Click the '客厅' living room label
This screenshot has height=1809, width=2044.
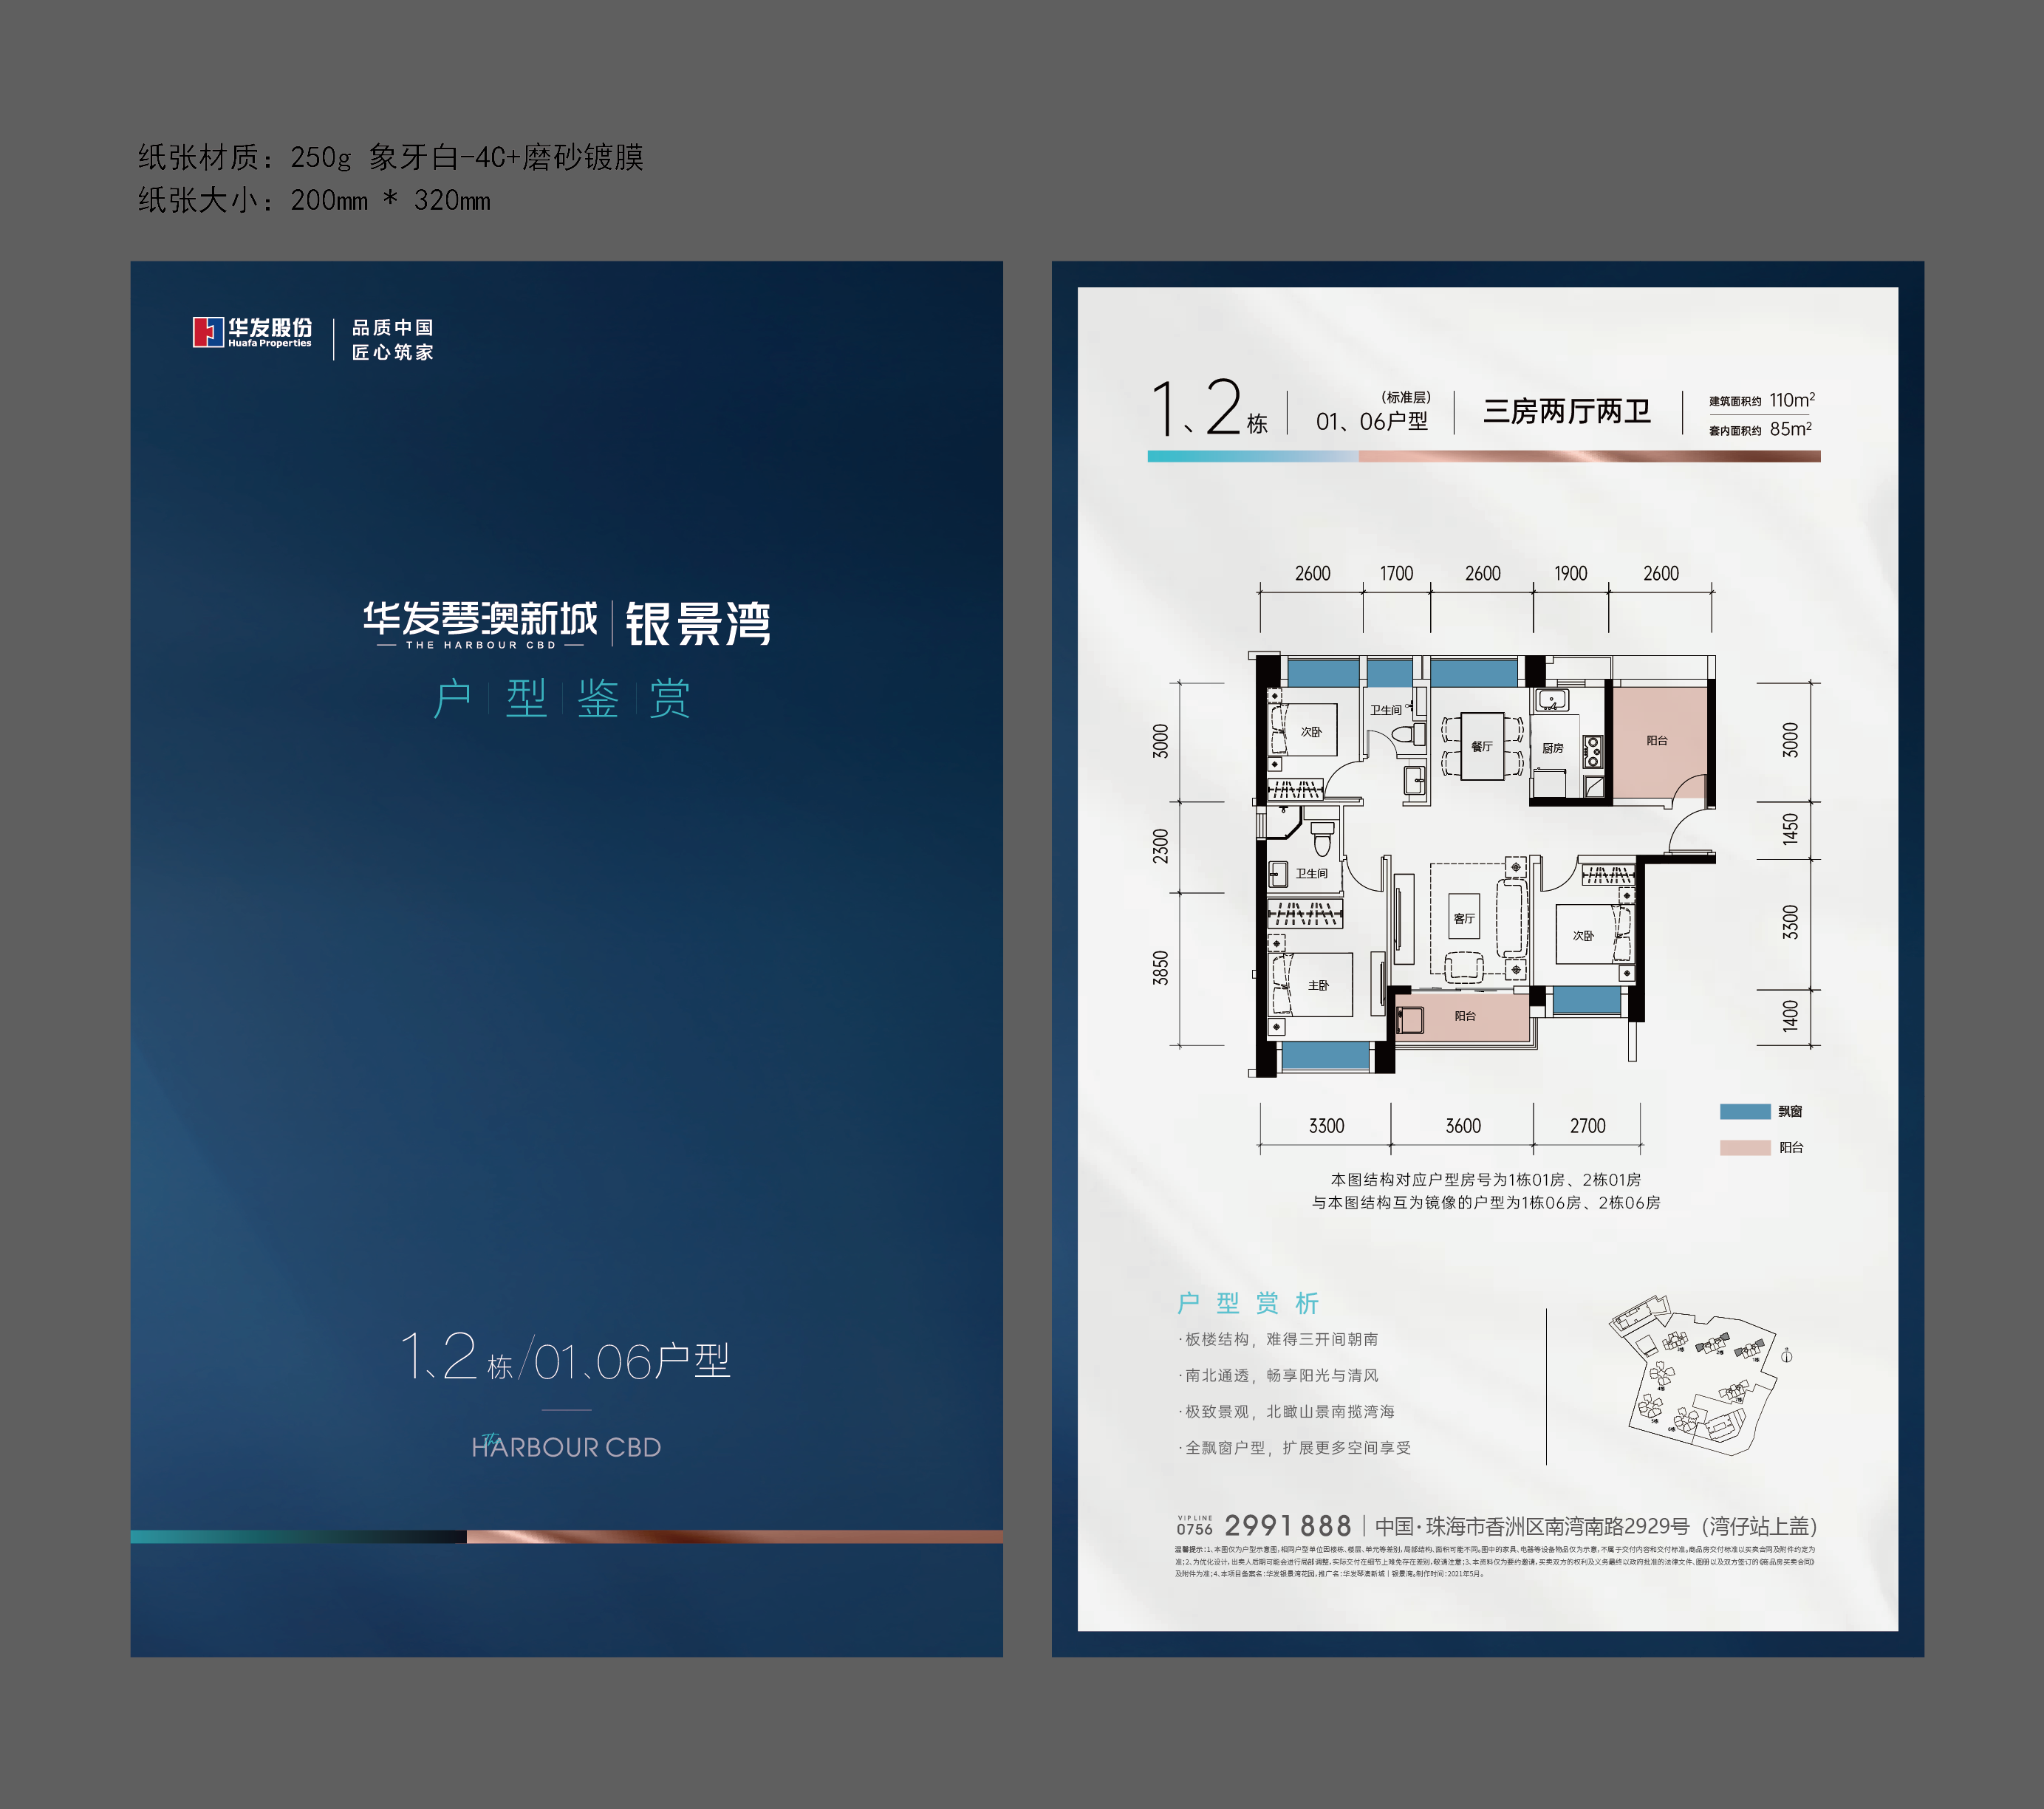click(1464, 918)
